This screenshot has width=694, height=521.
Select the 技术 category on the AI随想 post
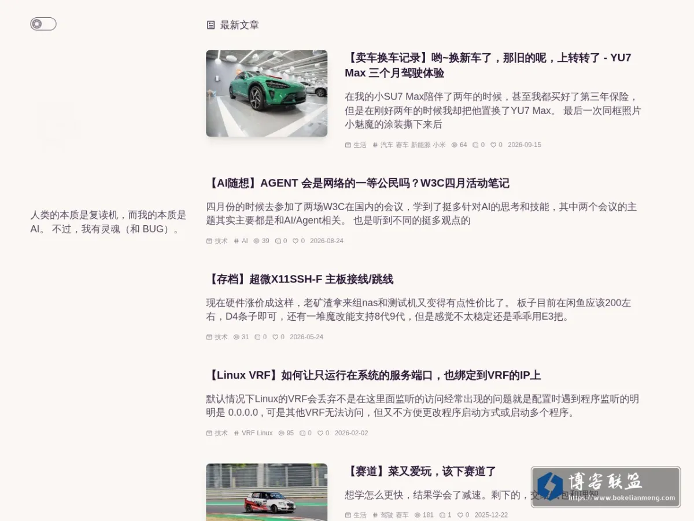coord(221,241)
